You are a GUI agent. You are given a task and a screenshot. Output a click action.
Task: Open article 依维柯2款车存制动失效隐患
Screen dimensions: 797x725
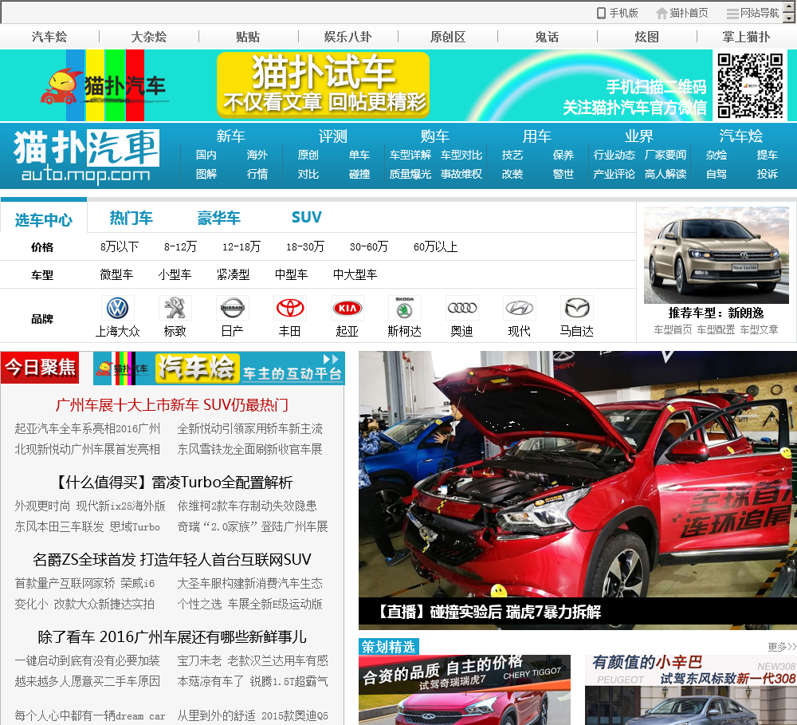tap(247, 506)
